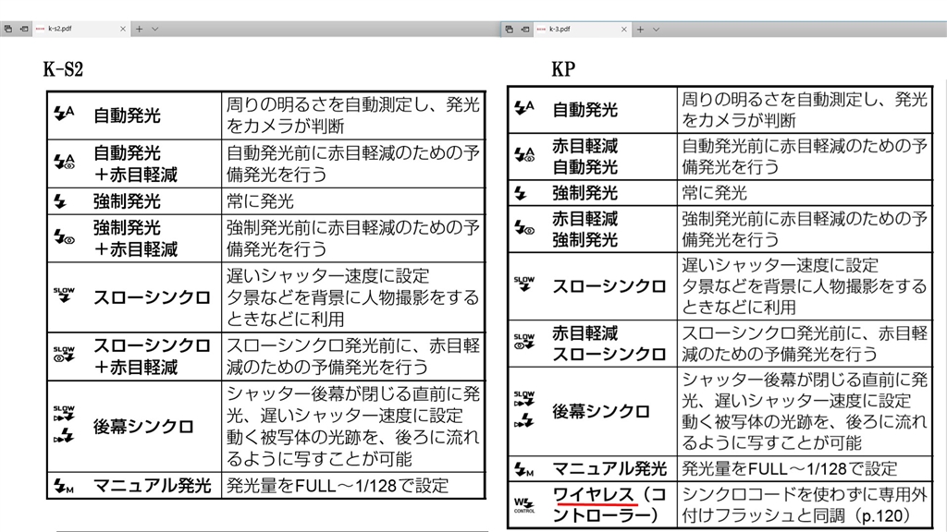Set tabs aside in the k-3.pdf window
947x532 pixels.
[x=525, y=29]
